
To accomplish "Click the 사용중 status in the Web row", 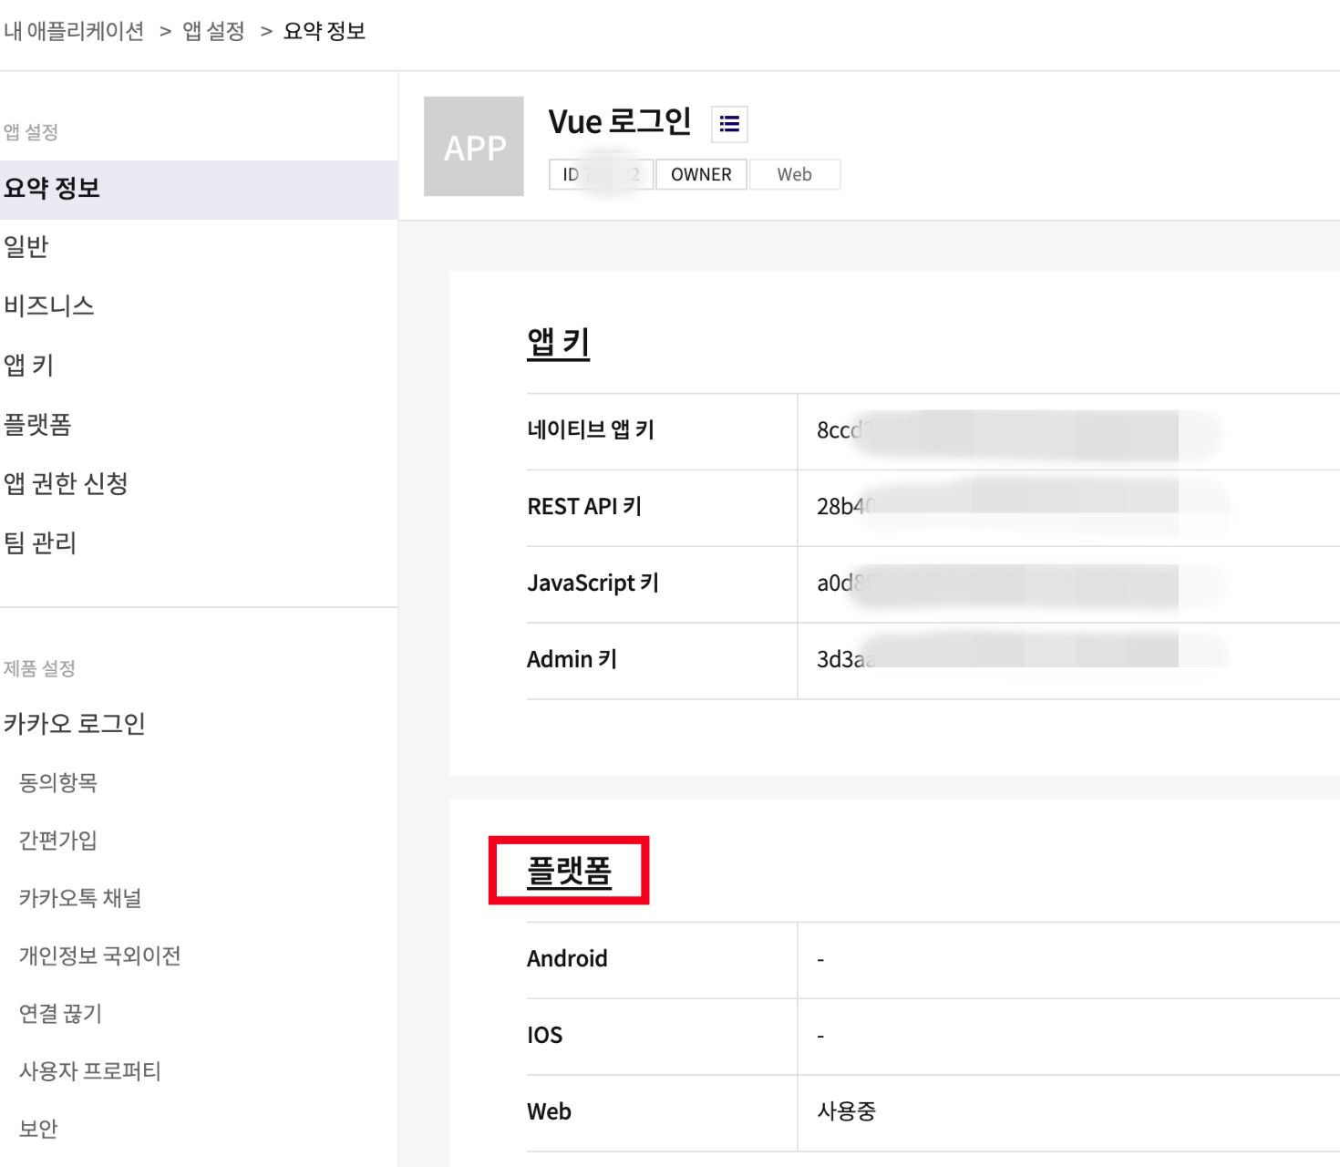I will 846,1111.
